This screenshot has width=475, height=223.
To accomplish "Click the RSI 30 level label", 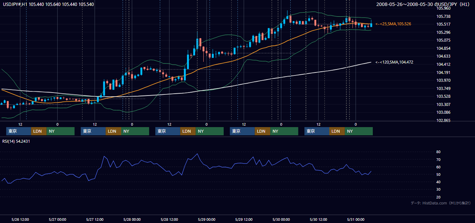I will point(439,189).
